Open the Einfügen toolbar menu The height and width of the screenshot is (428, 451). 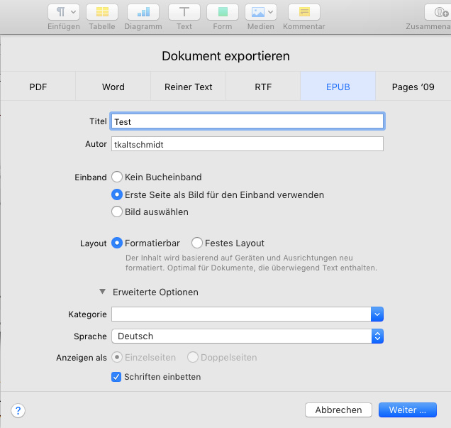(64, 12)
